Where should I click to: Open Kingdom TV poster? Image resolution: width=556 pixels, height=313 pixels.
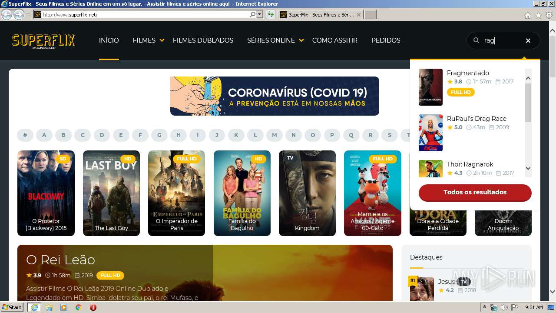(307, 193)
